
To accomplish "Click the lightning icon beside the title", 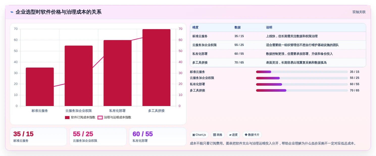I will 12,12.
